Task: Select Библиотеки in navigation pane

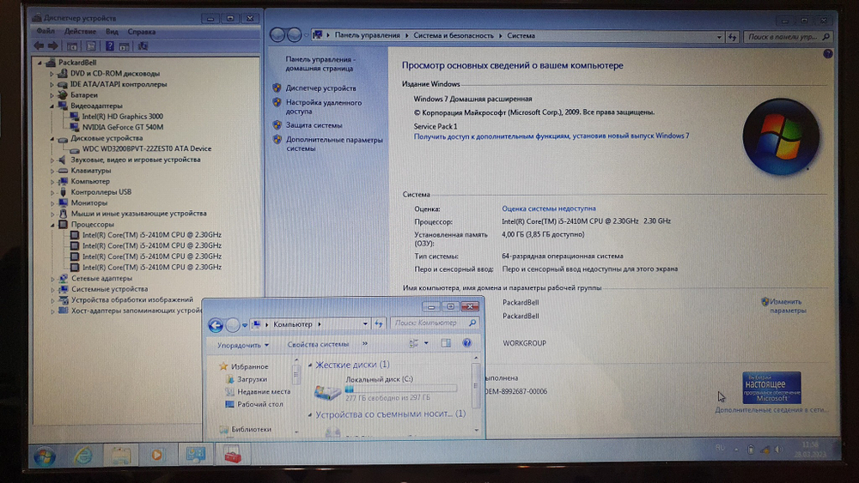Action: [x=251, y=430]
